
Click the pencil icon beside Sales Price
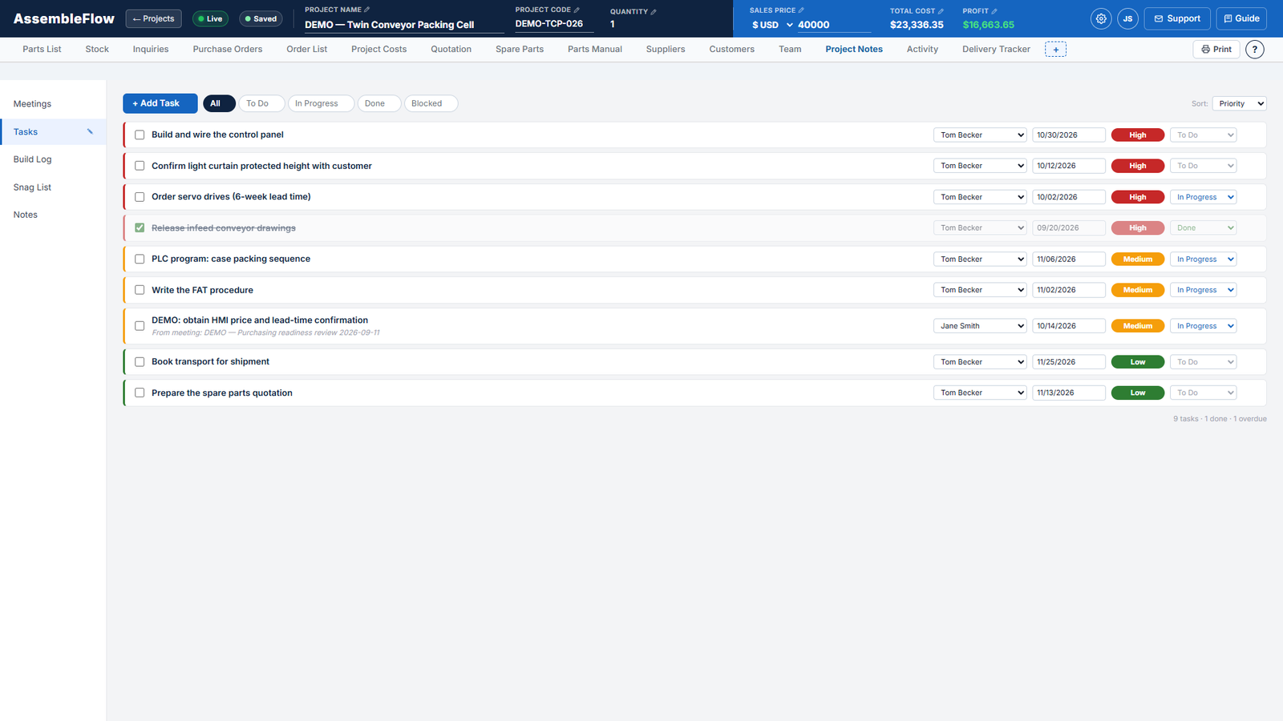(801, 10)
